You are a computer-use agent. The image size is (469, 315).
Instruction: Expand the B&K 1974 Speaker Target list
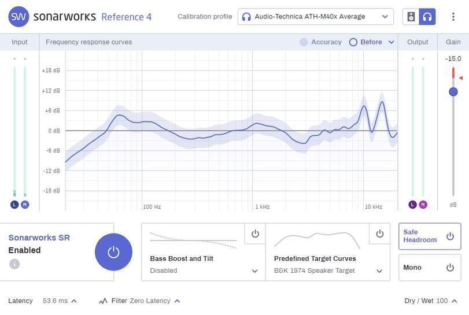pyautogui.click(x=379, y=270)
